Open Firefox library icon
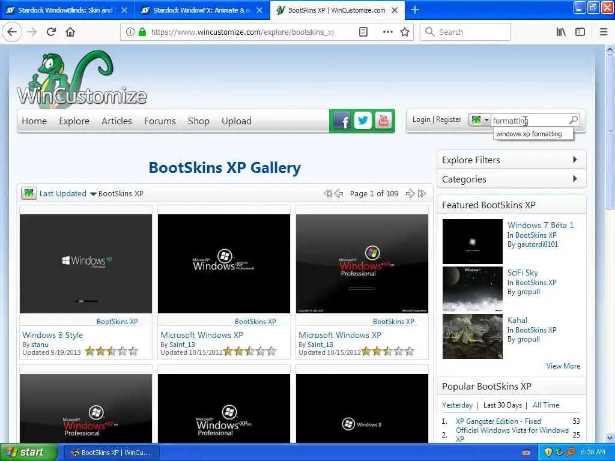This screenshot has height=461, width=615. point(561,32)
